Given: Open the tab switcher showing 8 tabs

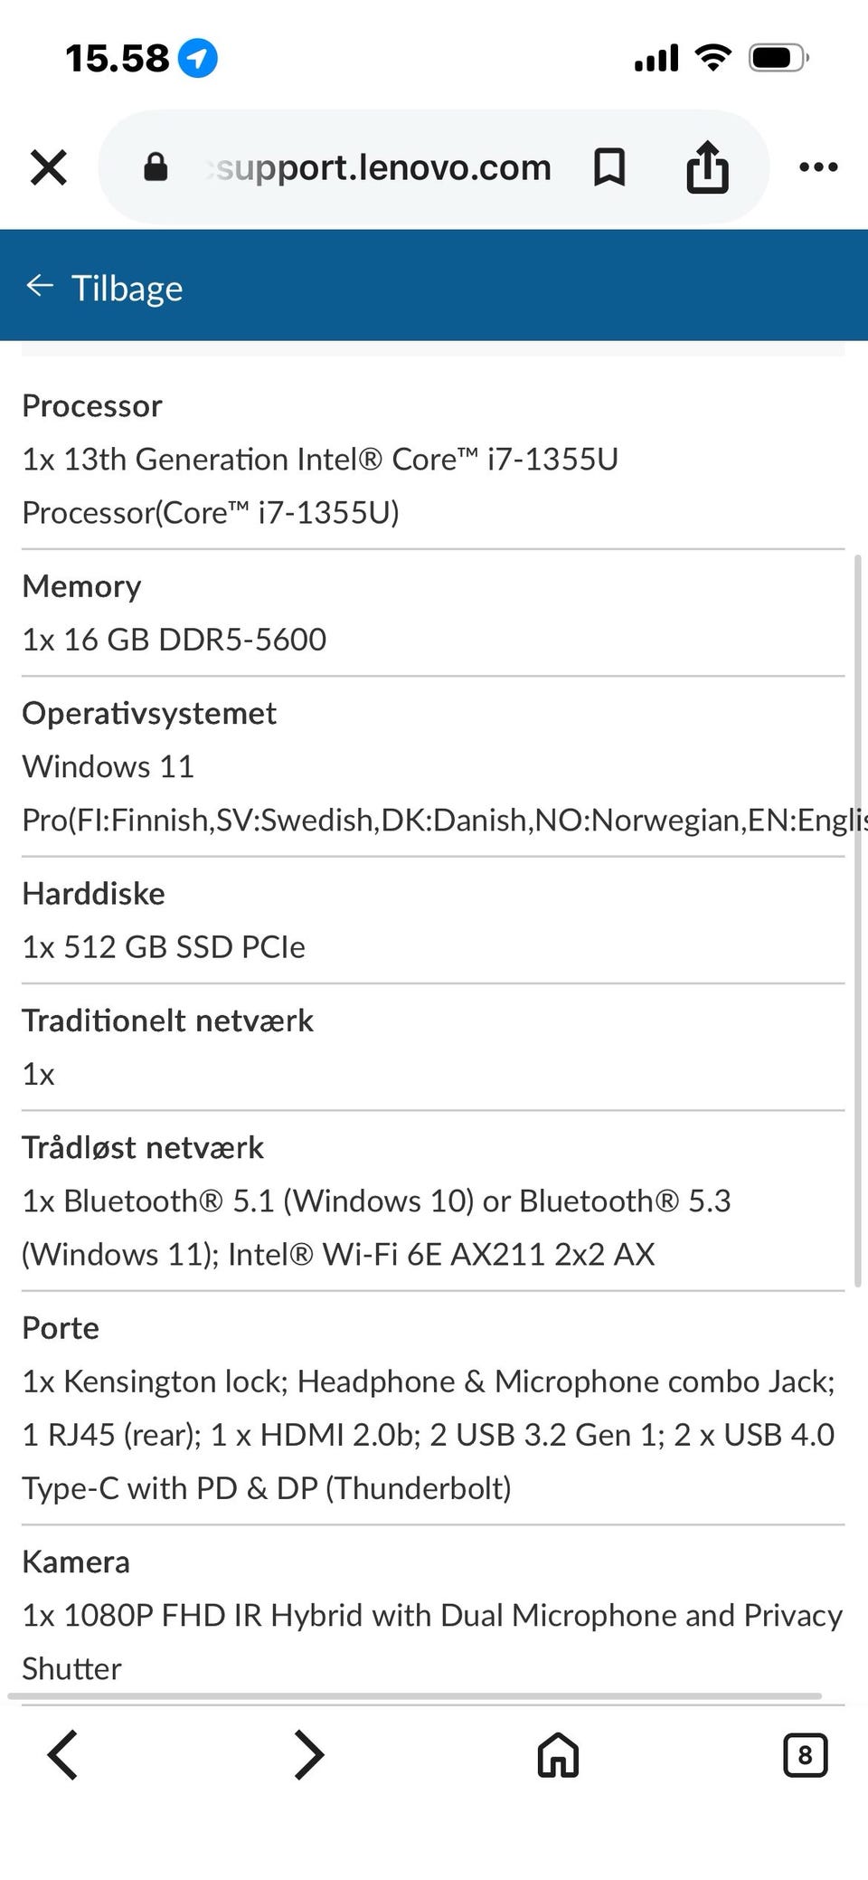Looking at the screenshot, I should (x=805, y=1755).
